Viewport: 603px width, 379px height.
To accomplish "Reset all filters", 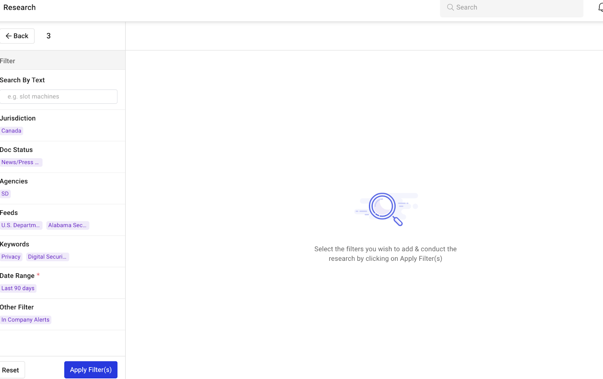I will (12, 370).
